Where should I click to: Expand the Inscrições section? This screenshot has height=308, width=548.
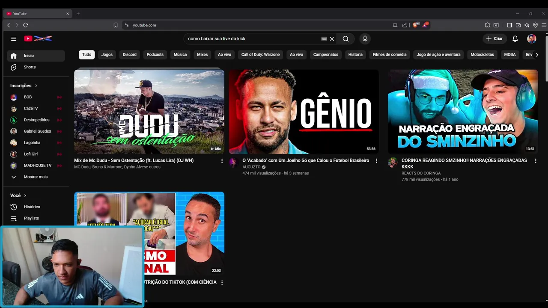click(24, 86)
